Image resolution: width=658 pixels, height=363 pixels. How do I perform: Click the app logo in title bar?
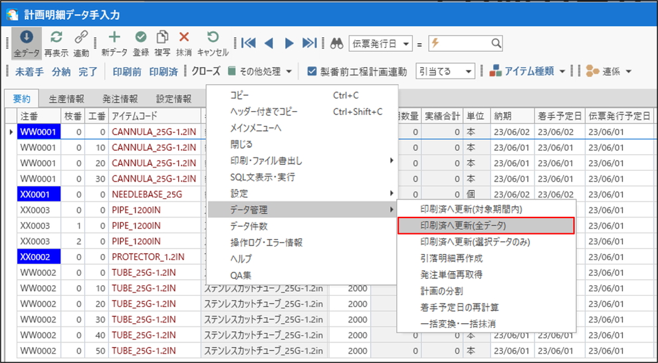coord(12,15)
